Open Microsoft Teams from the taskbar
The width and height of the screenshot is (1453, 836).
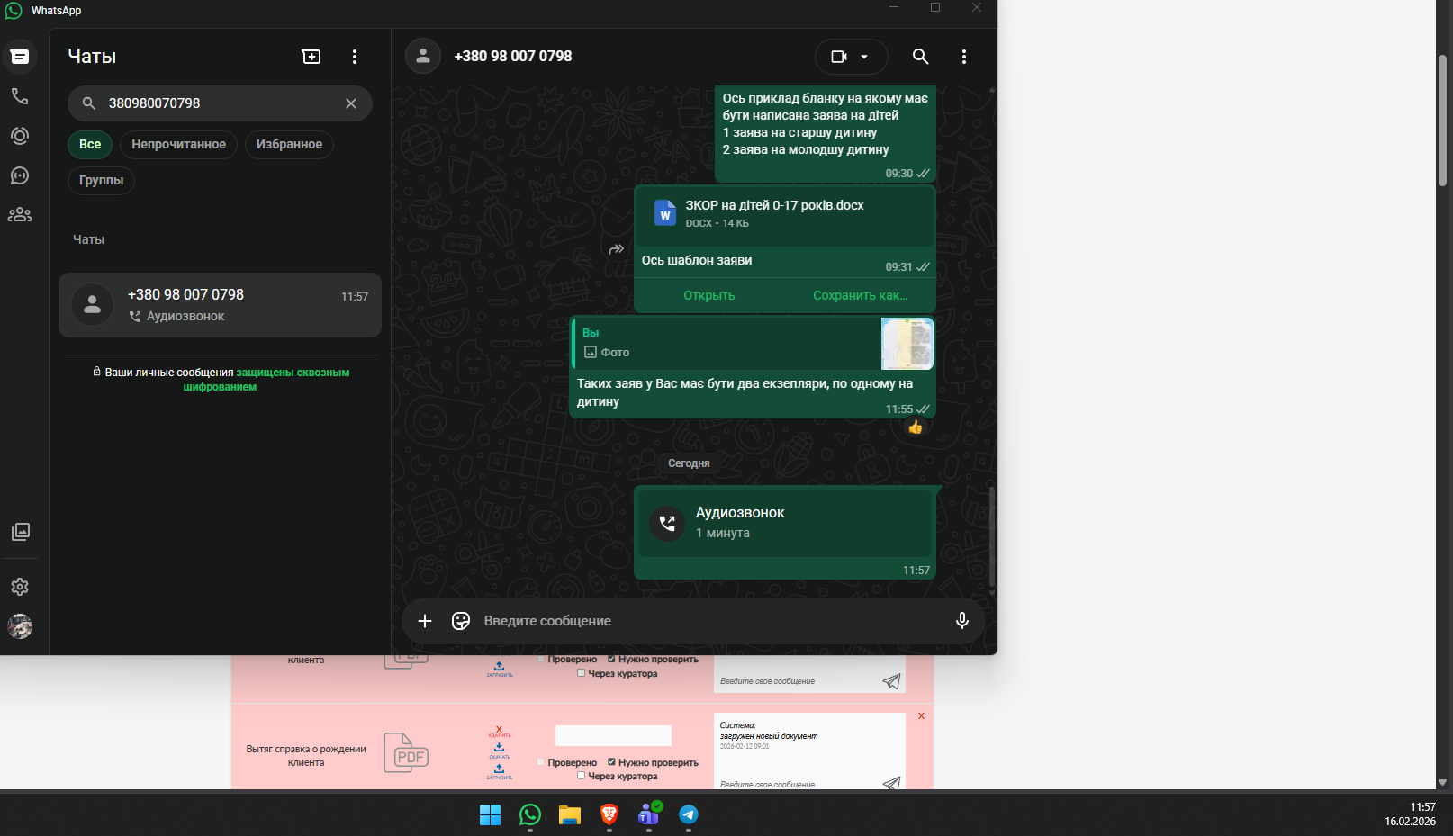point(649,814)
